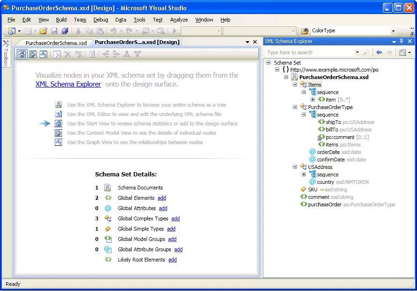Screen dimensions: 417x291
Task: Select the PurchaseOrderS...a.xsd [Design] tab
Action: point(137,42)
